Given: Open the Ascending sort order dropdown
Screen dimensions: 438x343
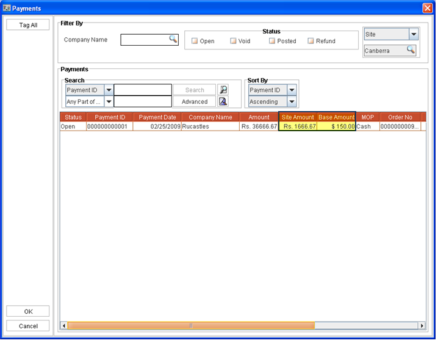Looking at the screenshot, I should pos(292,101).
